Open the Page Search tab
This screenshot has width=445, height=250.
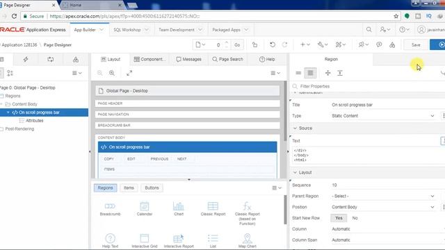tap(227, 59)
